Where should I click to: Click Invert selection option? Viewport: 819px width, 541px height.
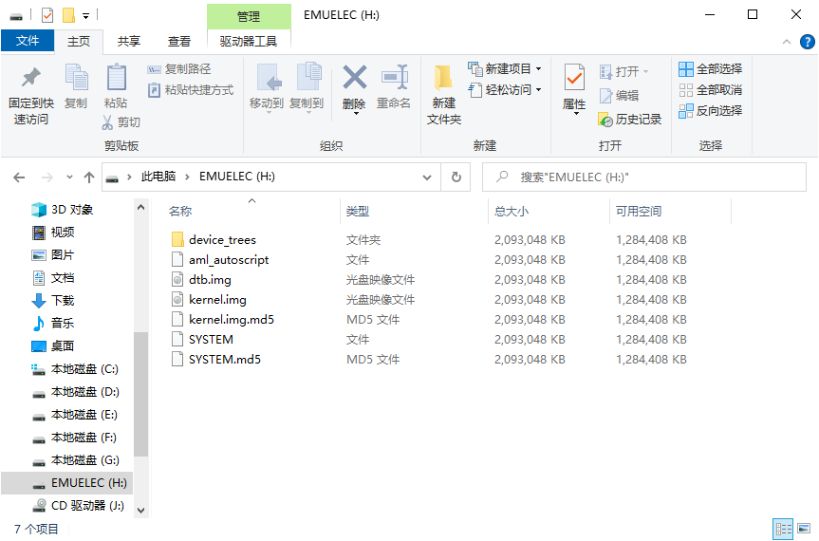coord(711,111)
